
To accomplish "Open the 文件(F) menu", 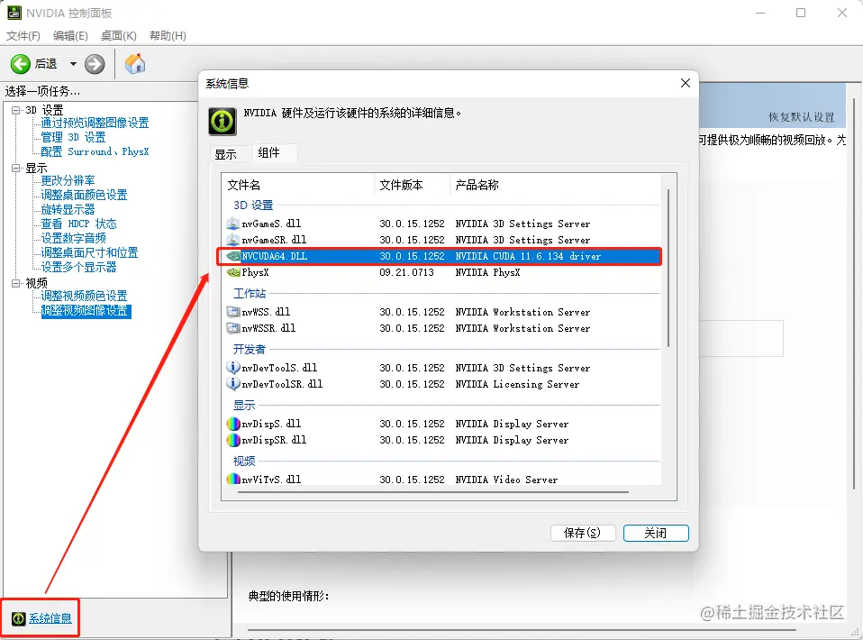I will tap(23, 36).
